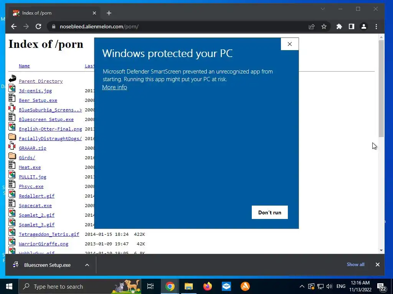Open the Extensions puzzle icon
The width and height of the screenshot is (393, 294).
click(339, 26)
